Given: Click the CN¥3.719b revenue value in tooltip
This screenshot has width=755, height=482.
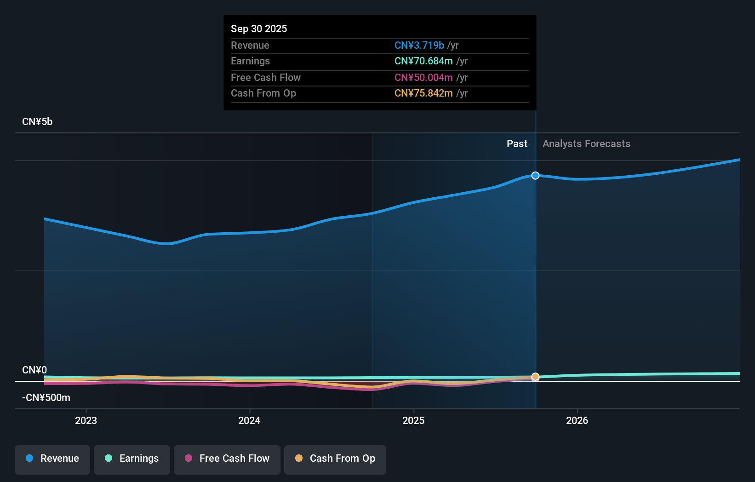Looking at the screenshot, I should (x=419, y=46).
